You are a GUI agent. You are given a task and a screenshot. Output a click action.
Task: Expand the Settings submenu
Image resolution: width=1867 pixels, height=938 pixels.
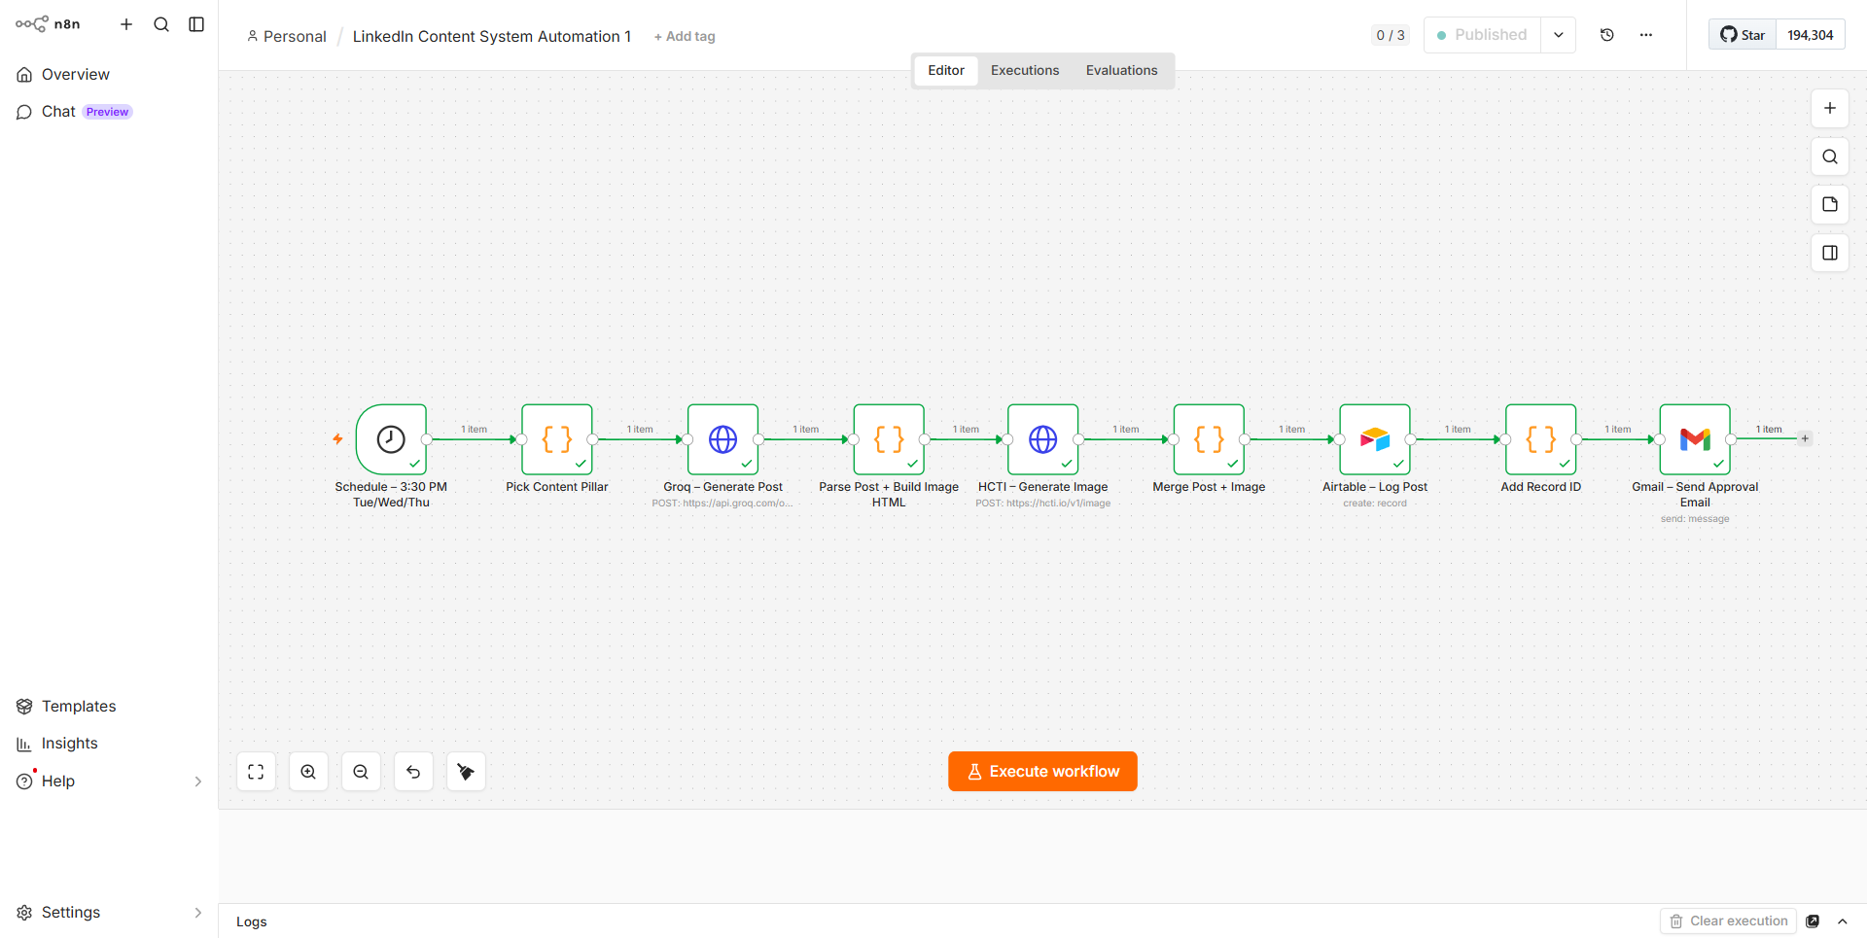198,913
